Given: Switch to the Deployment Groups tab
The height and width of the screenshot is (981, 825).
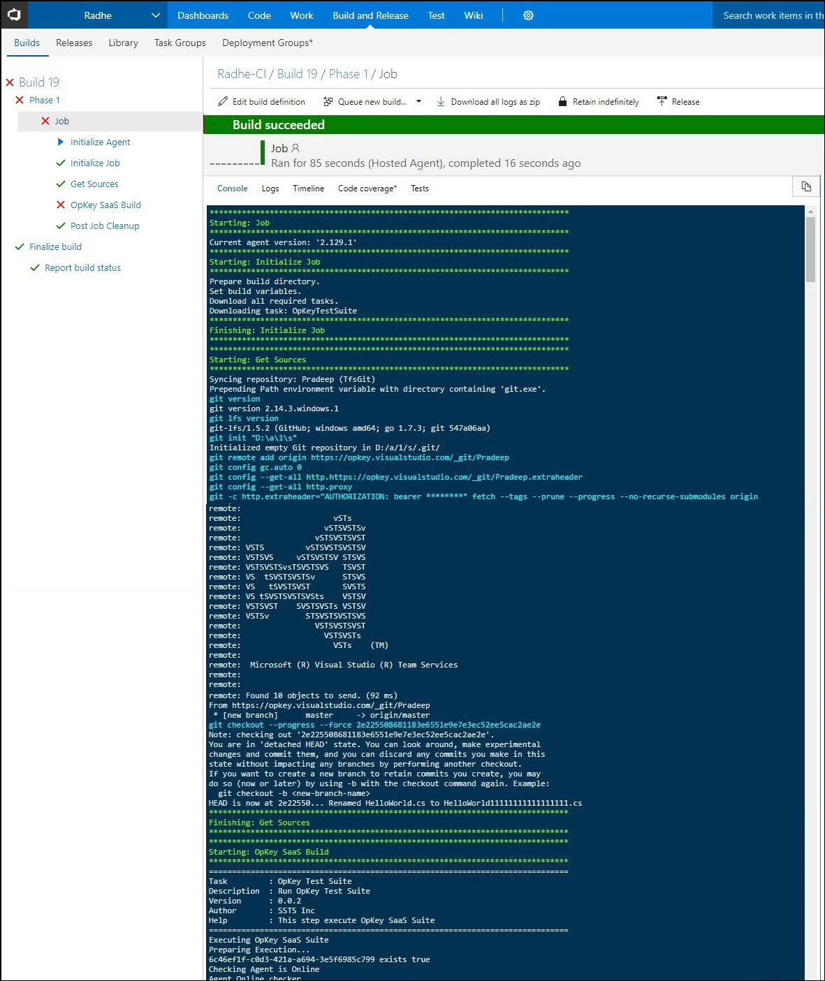Looking at the screenshot, I should coord(268,43).
